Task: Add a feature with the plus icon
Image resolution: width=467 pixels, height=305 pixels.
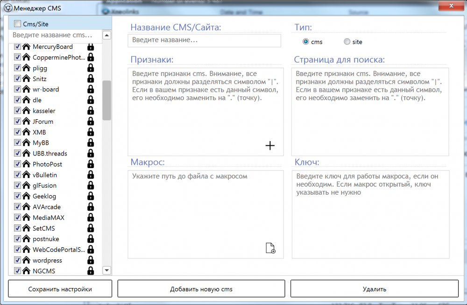Action: pos(270,146)
